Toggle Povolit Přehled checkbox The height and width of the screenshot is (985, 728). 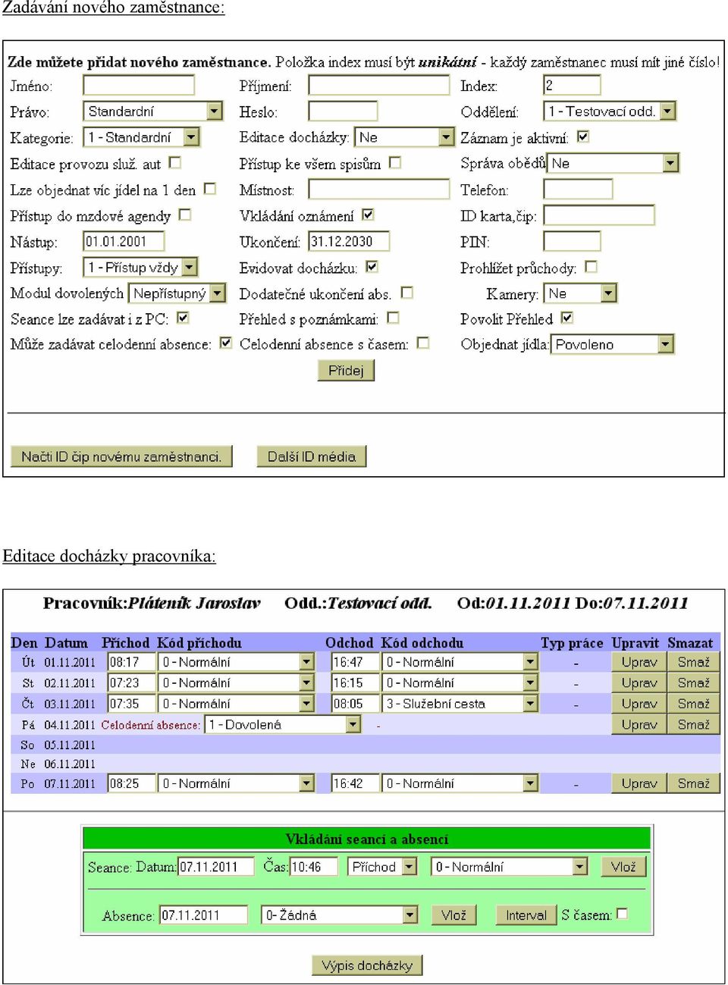click(567, 318)
